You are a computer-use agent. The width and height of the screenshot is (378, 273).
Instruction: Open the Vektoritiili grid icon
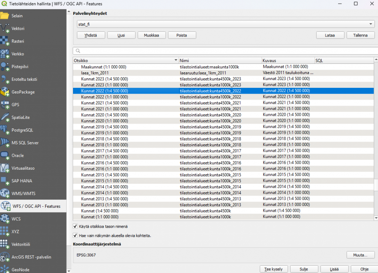click(x=4, y=244)
